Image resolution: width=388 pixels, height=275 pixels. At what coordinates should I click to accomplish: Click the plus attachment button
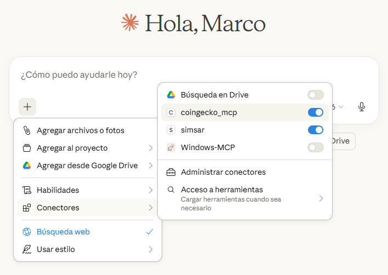(27, 107)
